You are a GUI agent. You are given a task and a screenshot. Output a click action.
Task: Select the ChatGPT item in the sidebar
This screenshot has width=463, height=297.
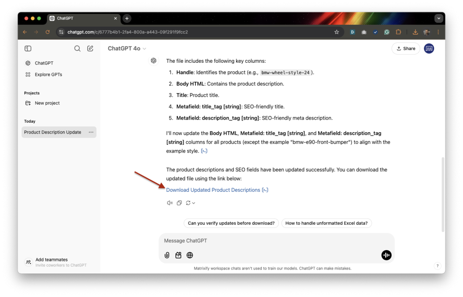pos(44,63)
